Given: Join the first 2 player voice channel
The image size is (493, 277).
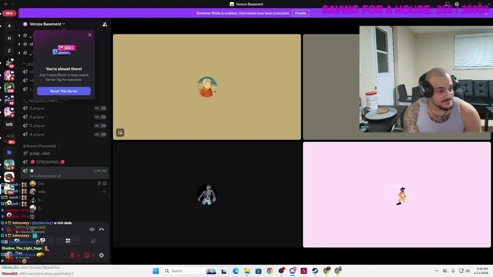Looking at the screenshot, I should 64,108.
